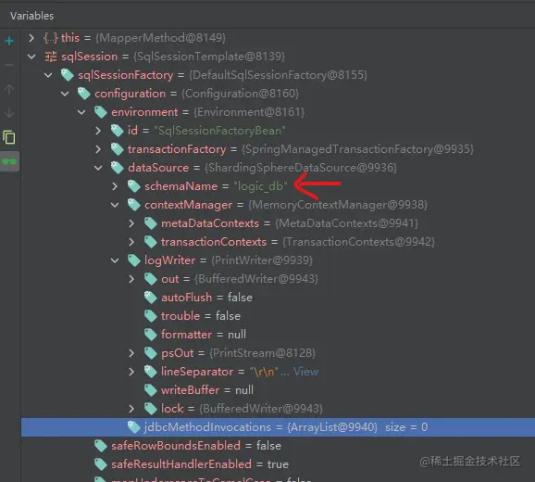The width and height of the screenshot is (535, 482).
Task: Collapse the sqlSessionFactory tree node
Action: 48,75
